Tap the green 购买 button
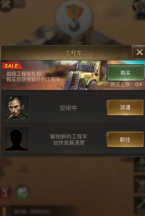The image size is (145, 216). (x=125, y=73)
